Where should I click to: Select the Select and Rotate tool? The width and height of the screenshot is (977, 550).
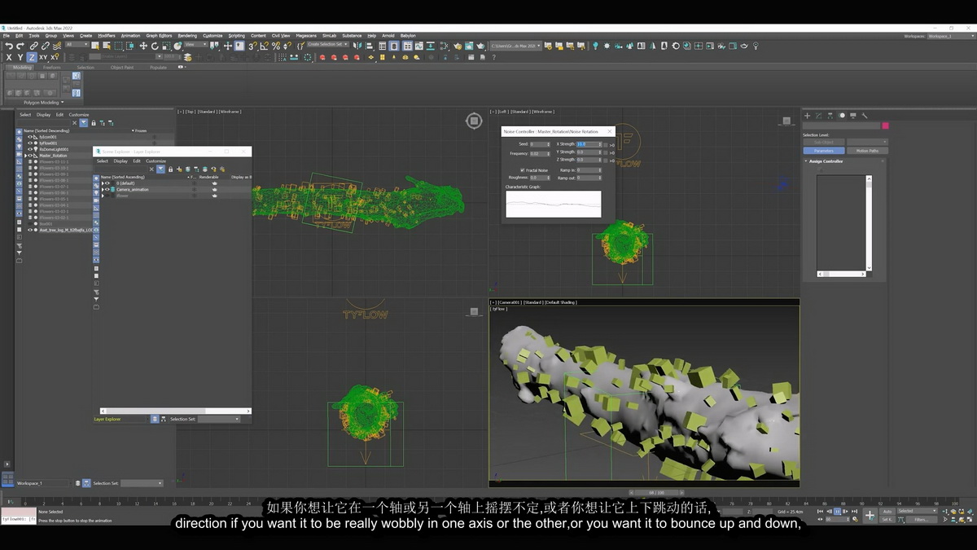(155, 46)
